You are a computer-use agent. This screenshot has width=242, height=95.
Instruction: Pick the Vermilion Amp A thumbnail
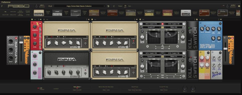click(94, 13)
